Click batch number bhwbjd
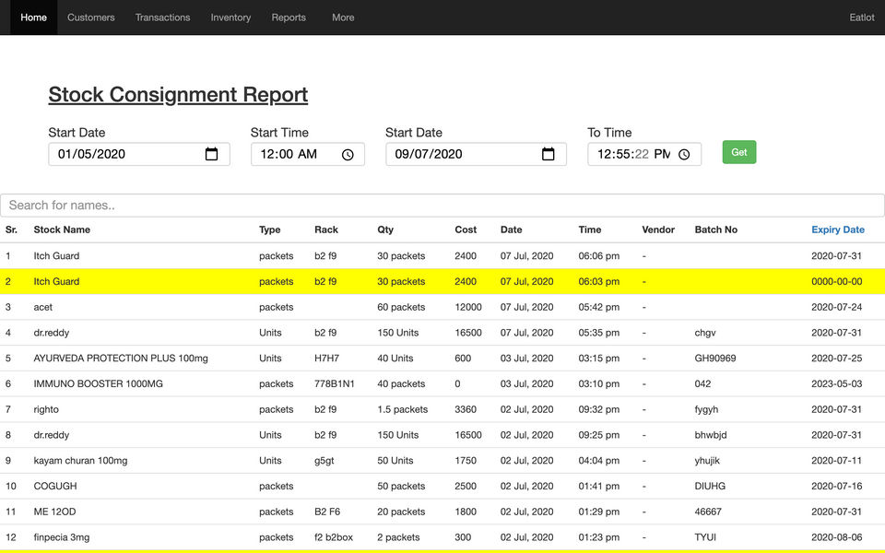The image size is (885, 553). 711,435
